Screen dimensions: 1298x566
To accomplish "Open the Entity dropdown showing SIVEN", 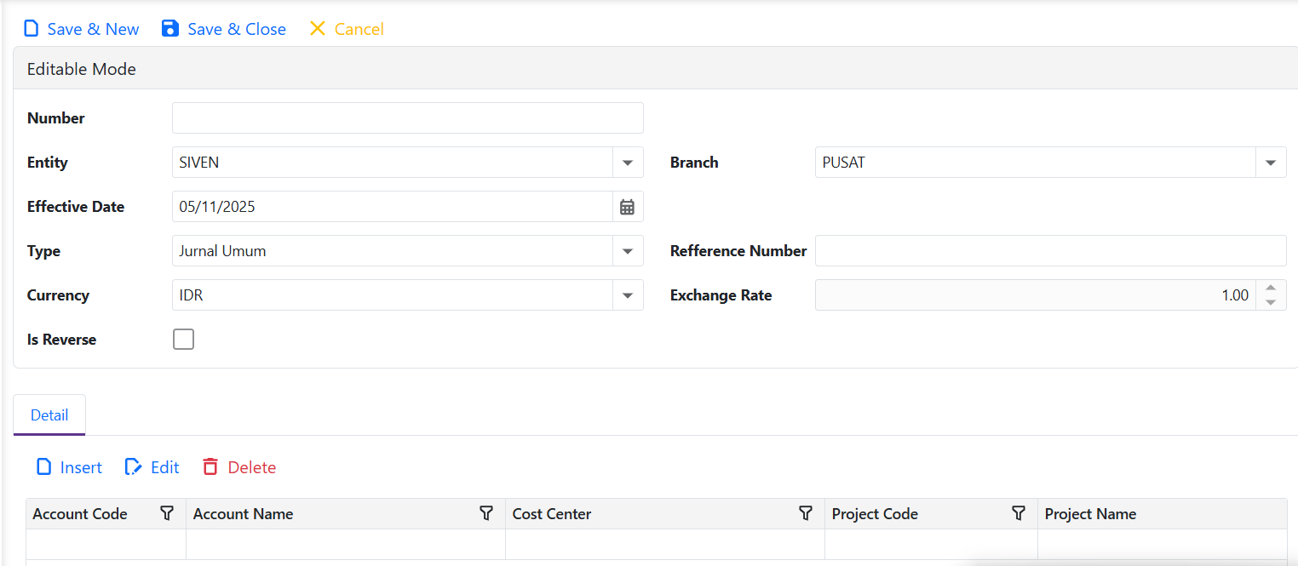I will tap(628, 163).
